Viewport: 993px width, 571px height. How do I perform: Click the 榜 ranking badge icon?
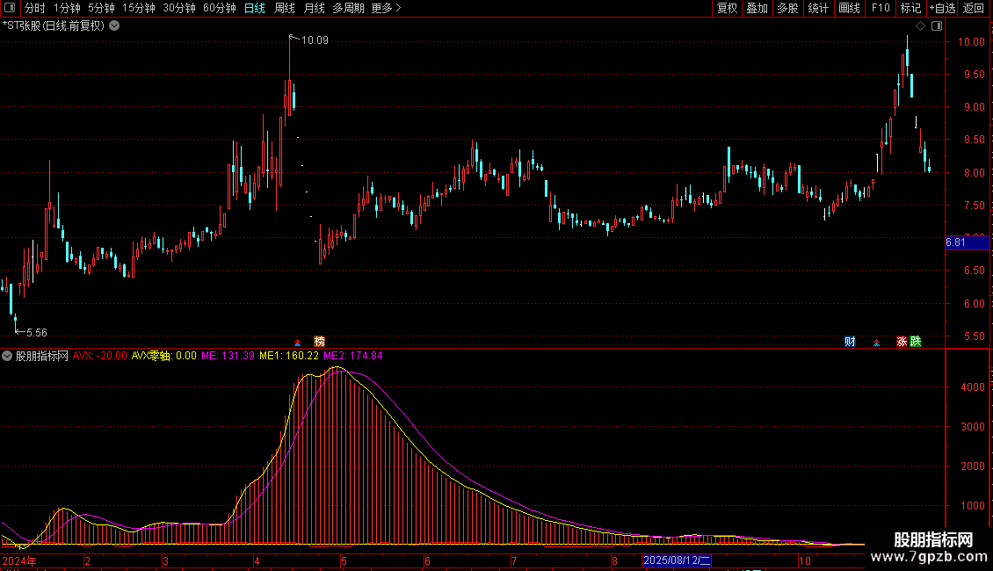tap(319, 341)
